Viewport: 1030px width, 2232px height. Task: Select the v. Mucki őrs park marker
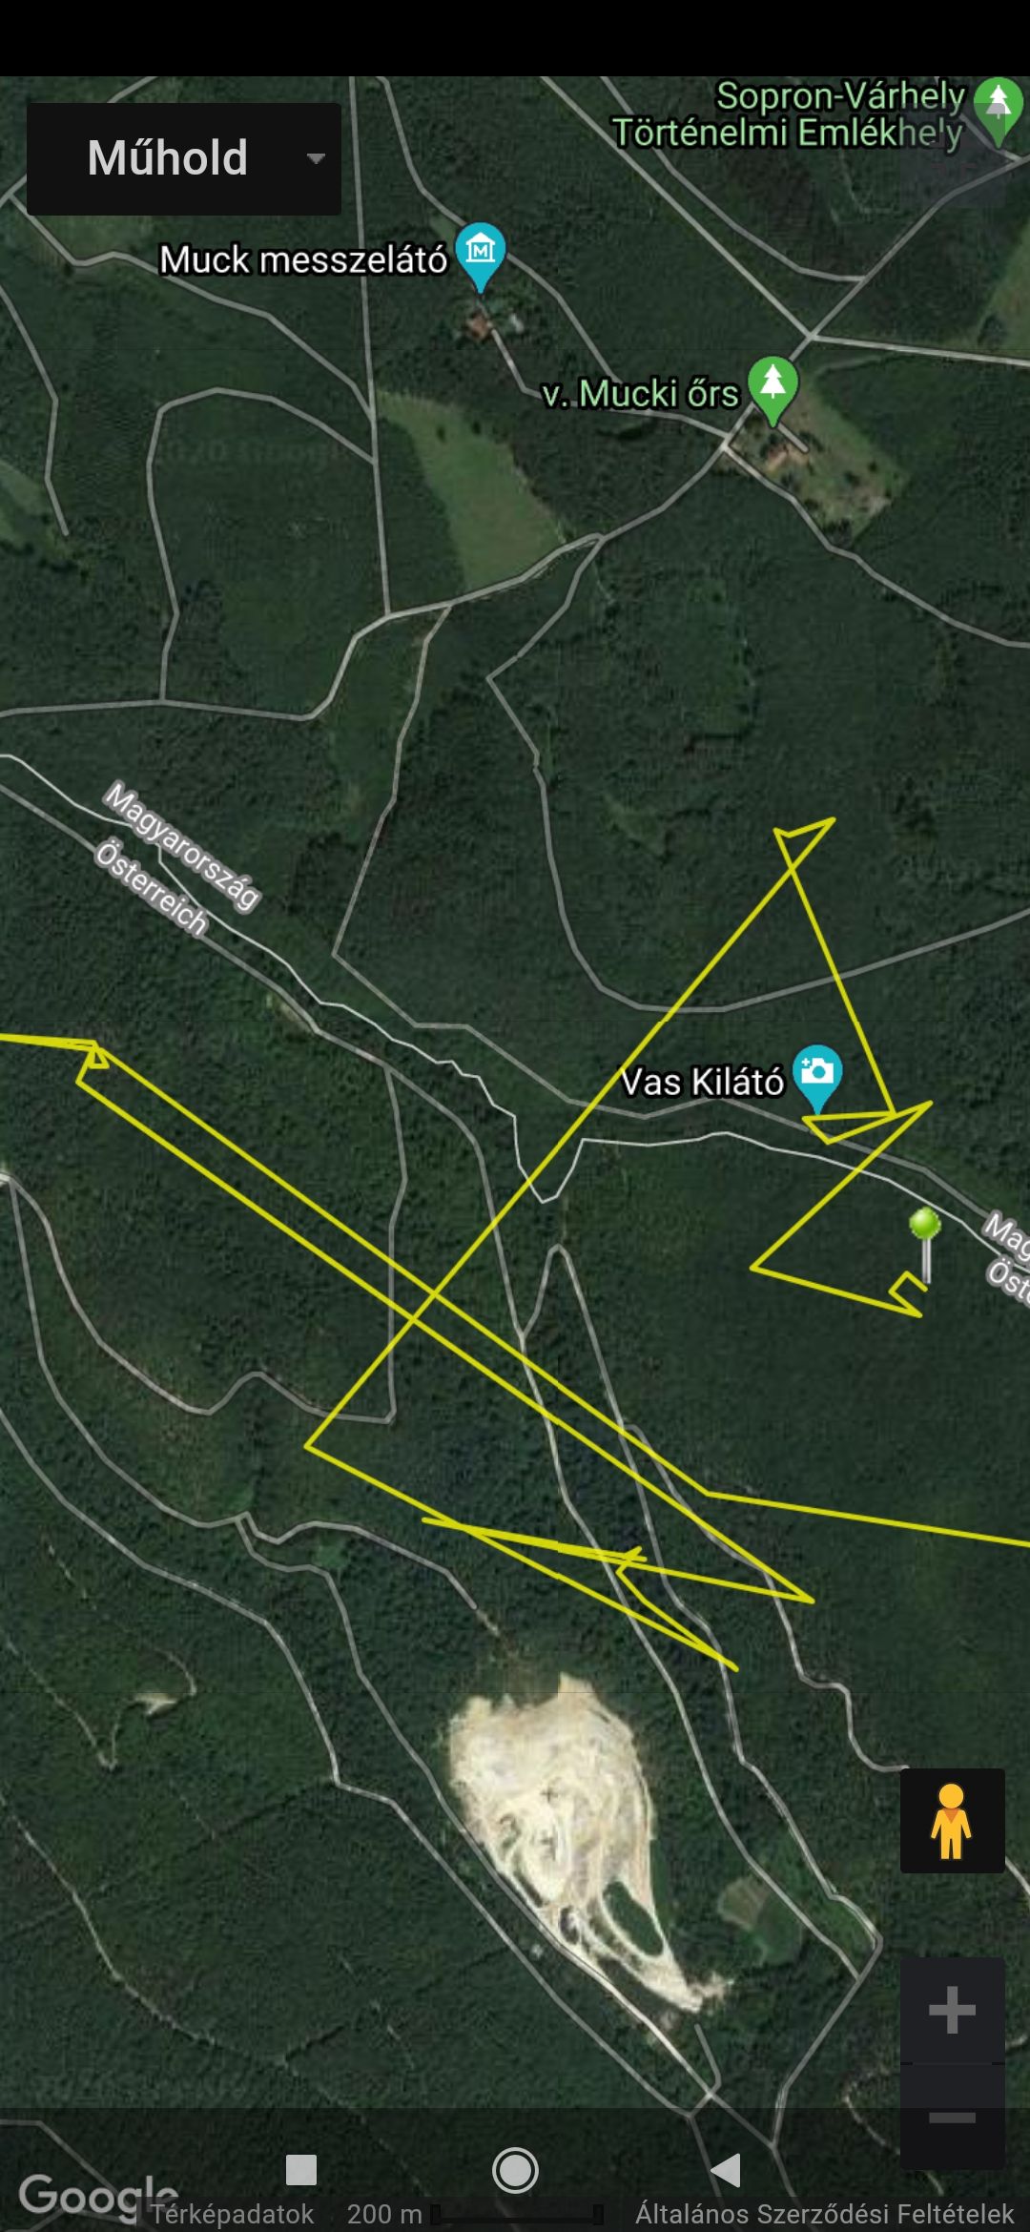click(772, 390)
